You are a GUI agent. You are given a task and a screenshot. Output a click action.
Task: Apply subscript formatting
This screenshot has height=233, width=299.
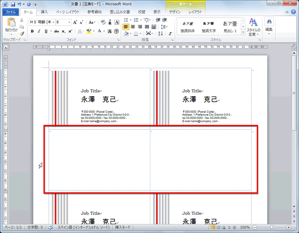click(x=63, y=32)
